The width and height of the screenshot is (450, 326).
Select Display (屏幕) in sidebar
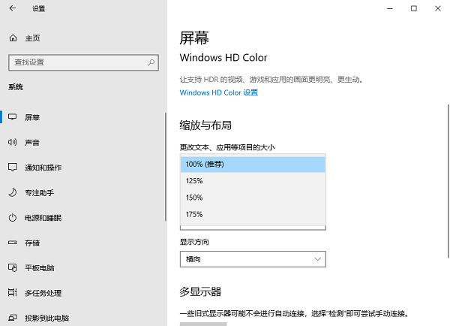coord(33,117)
